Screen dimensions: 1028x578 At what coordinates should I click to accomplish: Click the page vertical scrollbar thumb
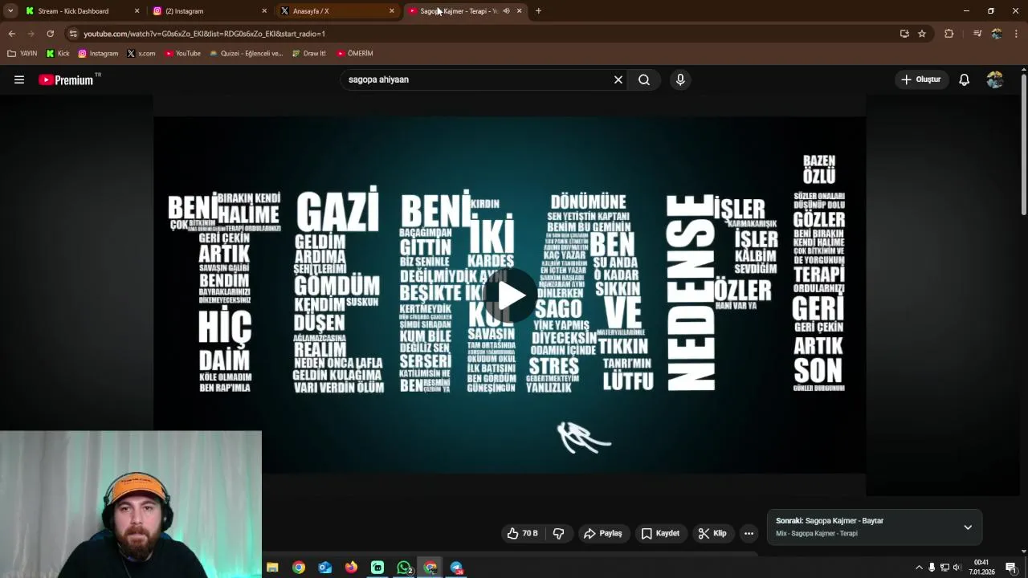click(x=1024, y=144)
